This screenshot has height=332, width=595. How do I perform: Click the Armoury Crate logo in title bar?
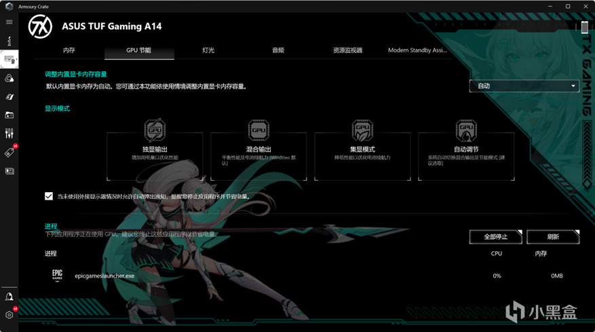9,7
